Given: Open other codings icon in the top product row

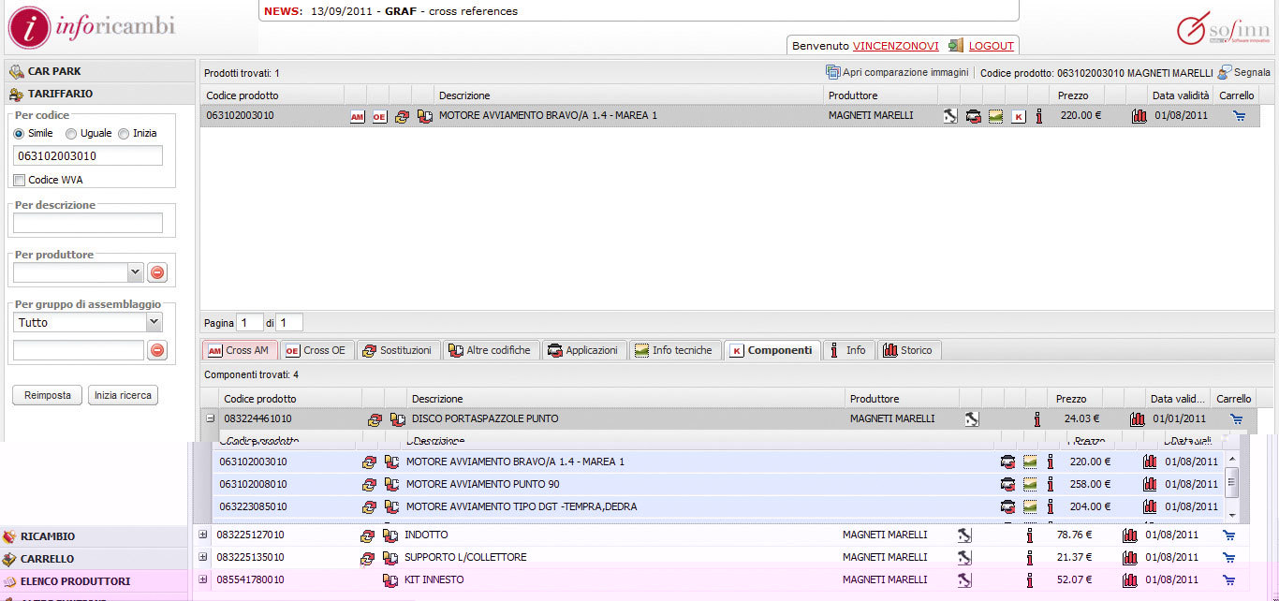Looking at the screenshot, I should tap(424, 116).
